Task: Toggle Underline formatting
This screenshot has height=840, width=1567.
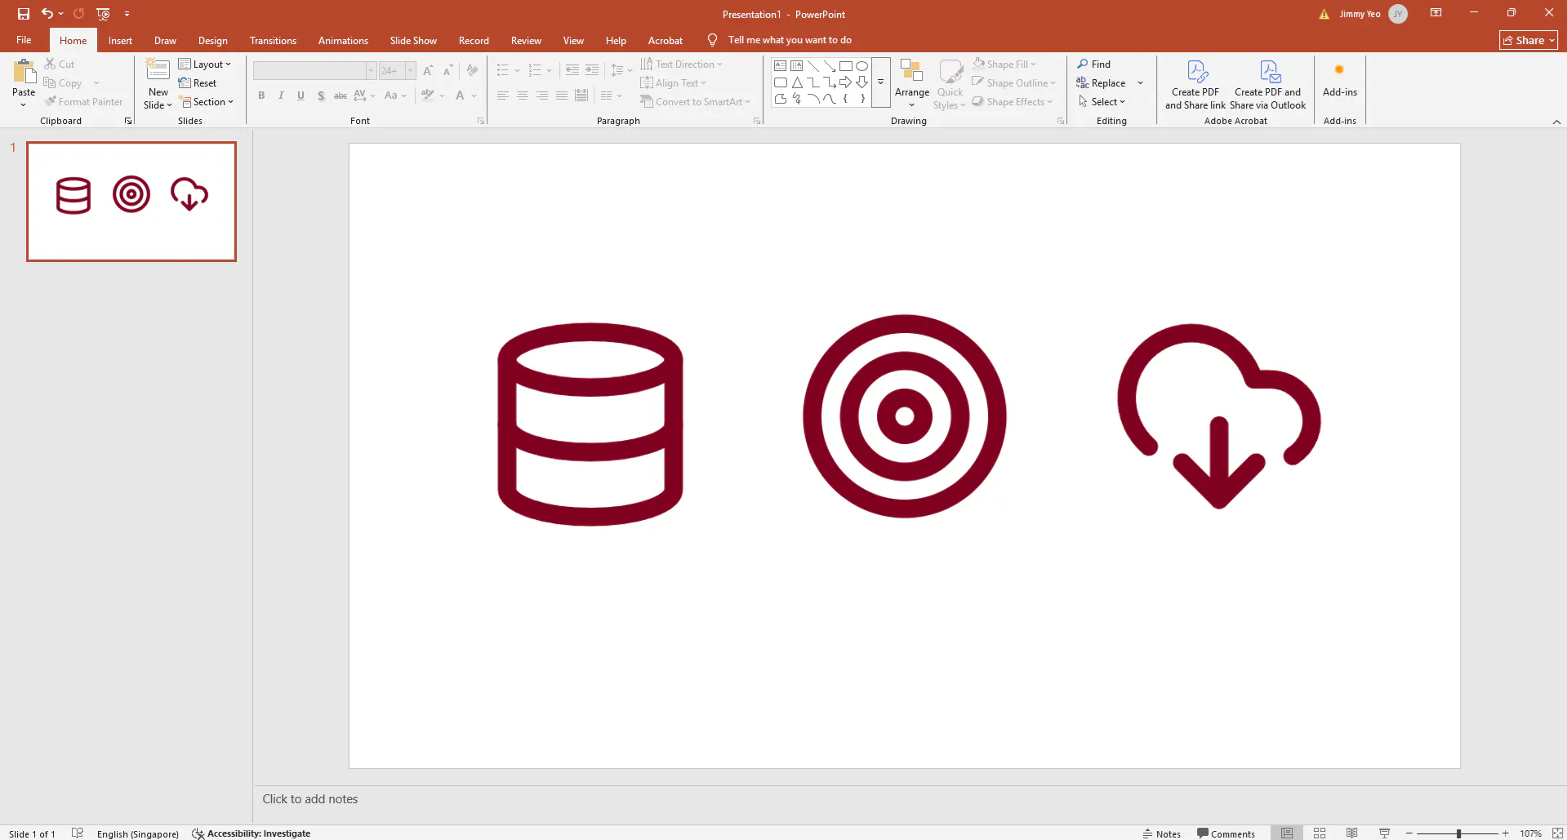Action: [300, 96]
